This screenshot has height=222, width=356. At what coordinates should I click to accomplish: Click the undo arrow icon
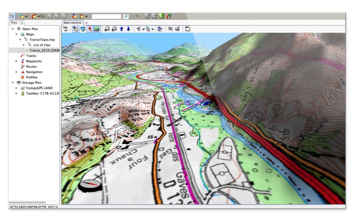coord(137,16)
